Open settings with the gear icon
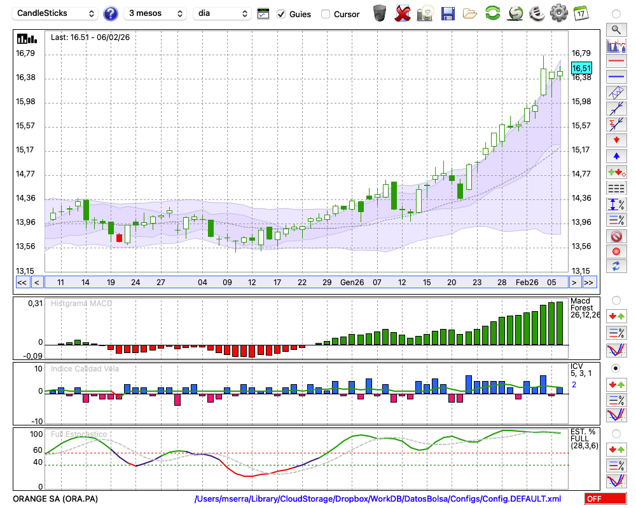Image resolution: width=636 pixels, height=508 pixels. pos(558,13)
